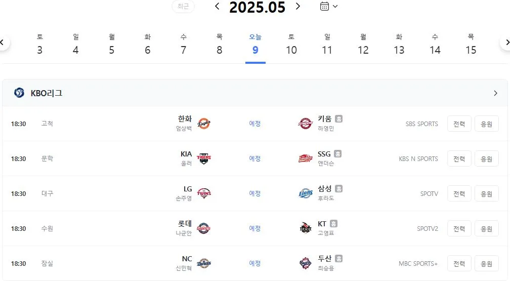
Task: Click the KBO league emblem icon
Action: click(x=19, y=93)
